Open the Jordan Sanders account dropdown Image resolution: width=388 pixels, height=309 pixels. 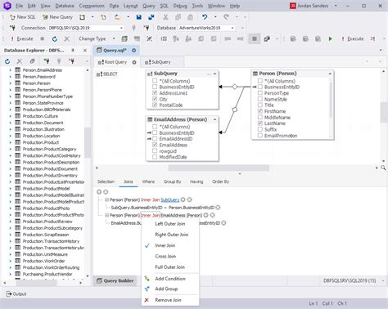(336, 6)
